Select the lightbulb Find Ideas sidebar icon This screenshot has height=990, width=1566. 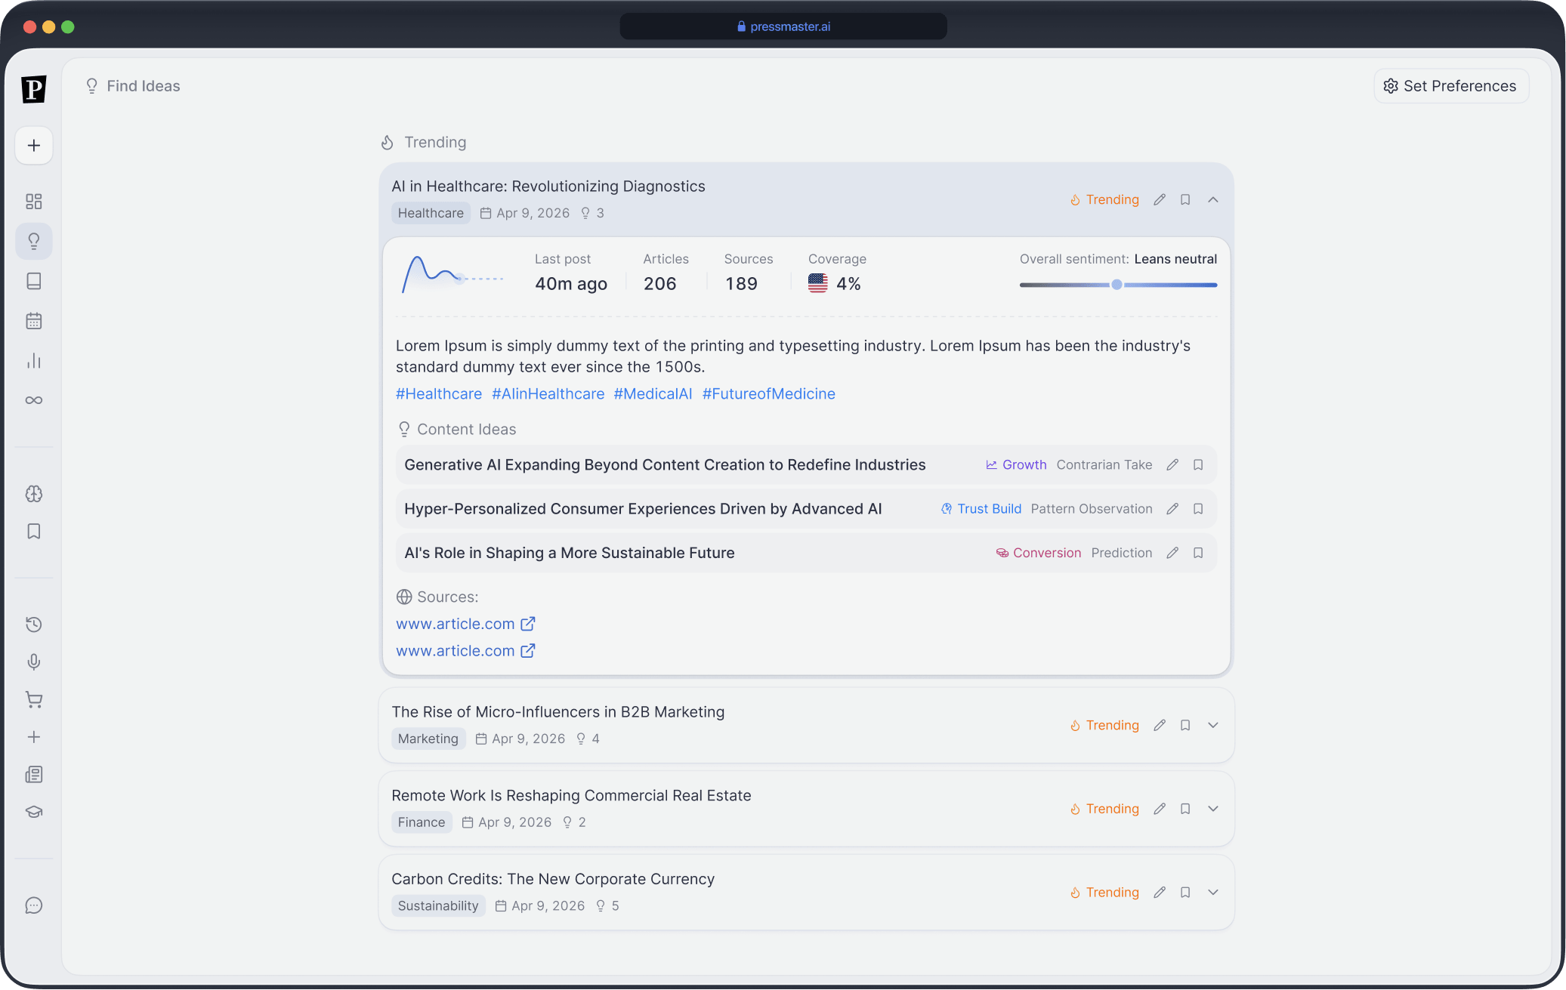point(34,242)
